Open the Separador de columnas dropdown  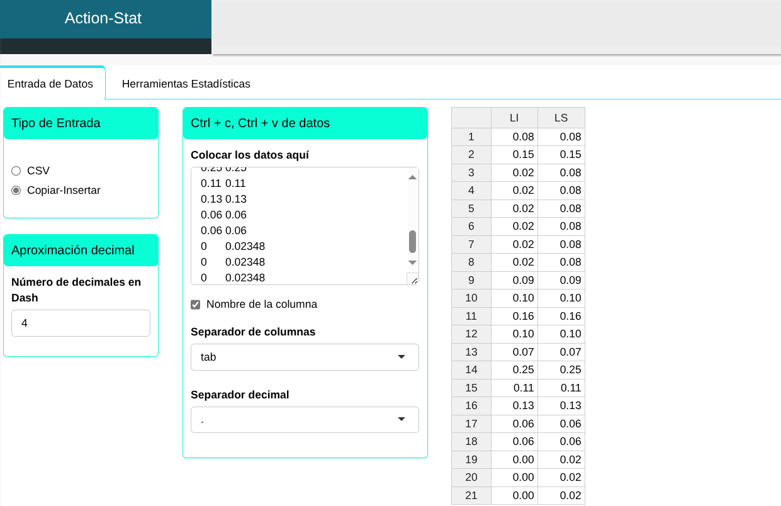click(305, 357)
